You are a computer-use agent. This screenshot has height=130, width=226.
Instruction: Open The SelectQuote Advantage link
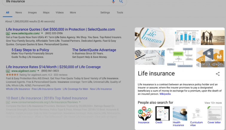(x=94, y=50)
